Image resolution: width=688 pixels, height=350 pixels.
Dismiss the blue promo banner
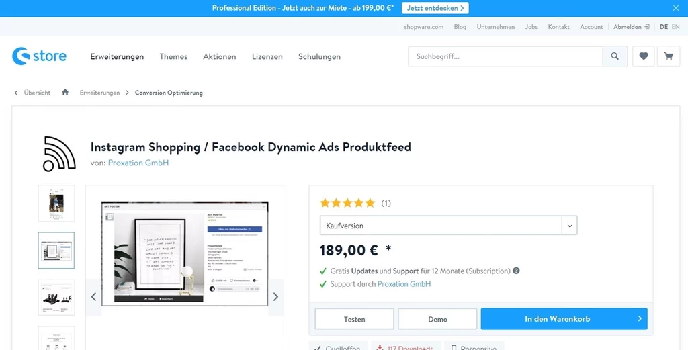coord(676,8)
